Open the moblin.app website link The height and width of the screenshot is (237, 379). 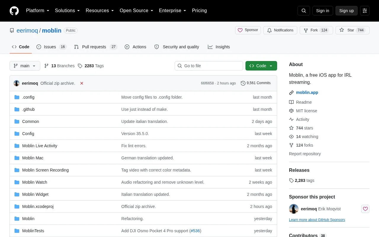click(x=307, y=92)
